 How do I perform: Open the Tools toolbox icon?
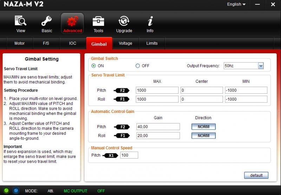pos(98,22)
